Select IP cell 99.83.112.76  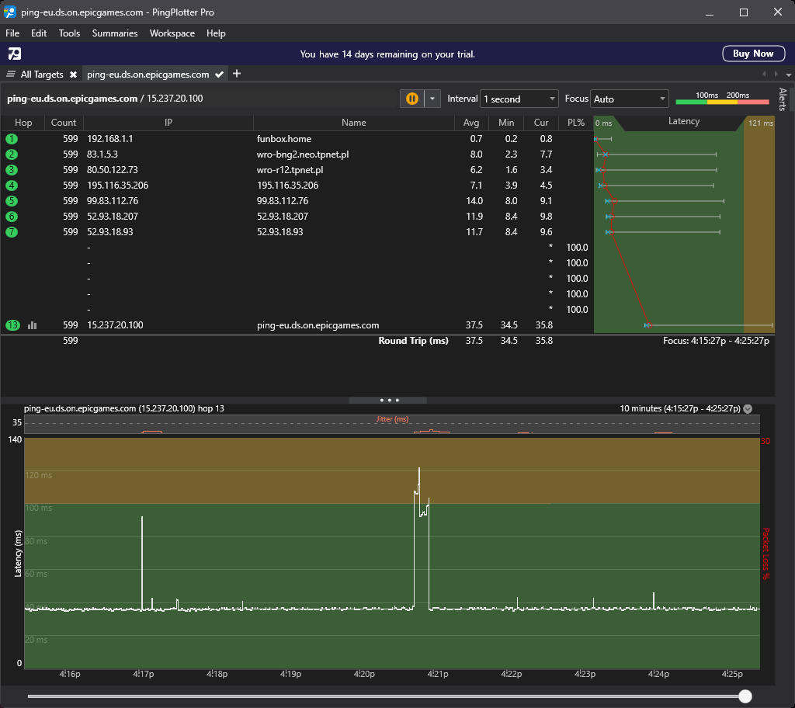pyautogui.click(x=113, y=201)
